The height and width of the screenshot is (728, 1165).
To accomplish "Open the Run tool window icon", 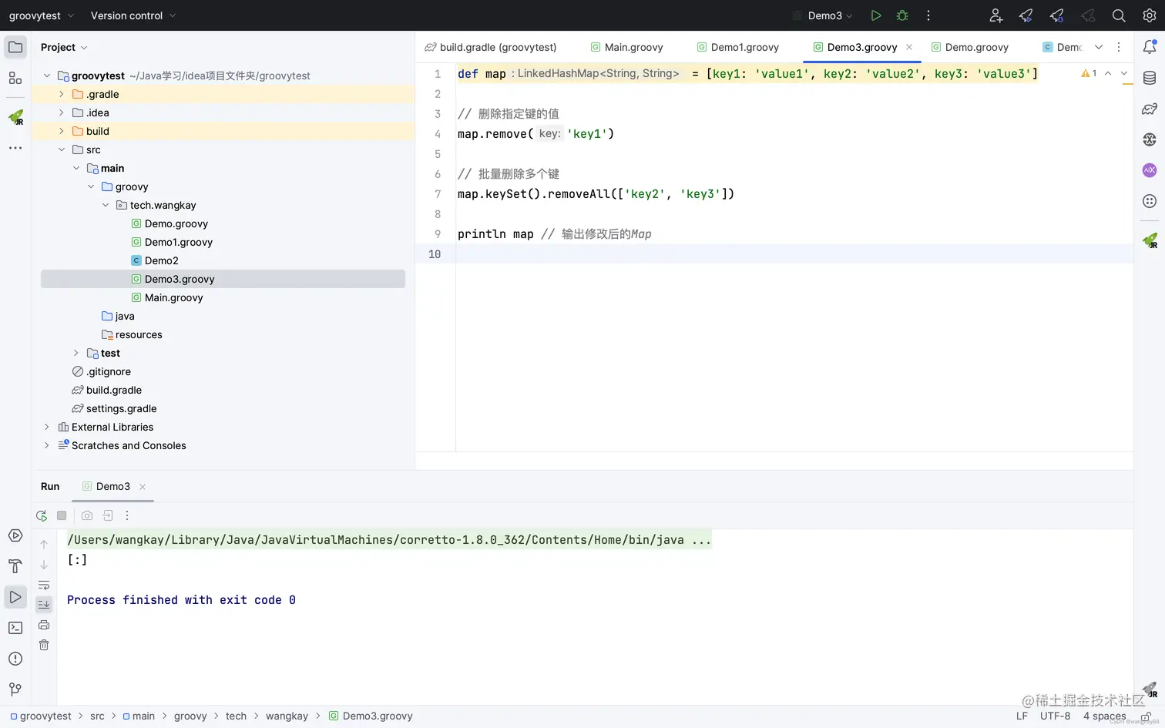I will (15, 597).
